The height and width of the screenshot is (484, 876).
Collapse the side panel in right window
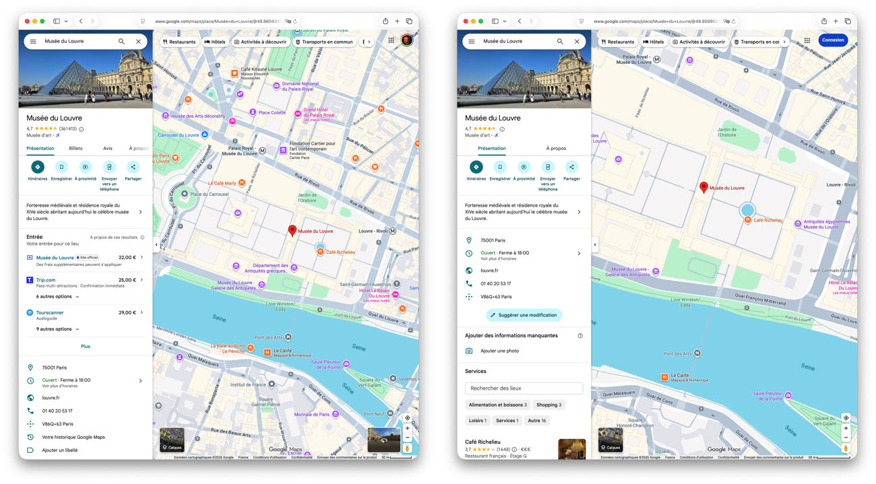click(594, 244)
